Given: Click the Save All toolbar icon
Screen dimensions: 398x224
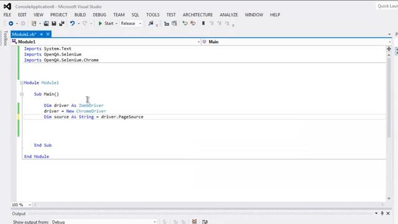Looking at the screenshot, I should [x=62, y=24].
